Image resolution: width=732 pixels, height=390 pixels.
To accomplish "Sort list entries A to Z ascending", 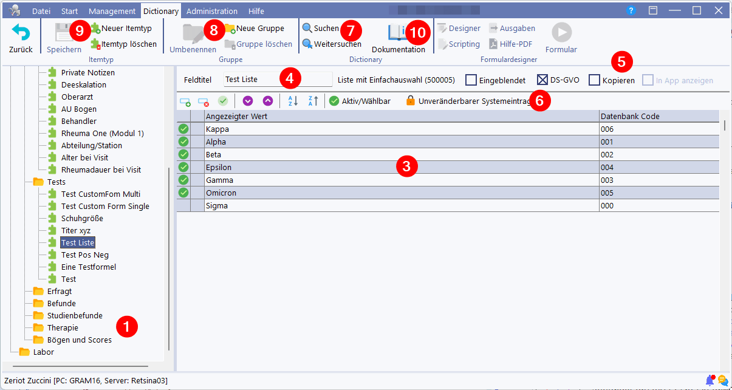I will pyautogui.click(x=293, y=101).
